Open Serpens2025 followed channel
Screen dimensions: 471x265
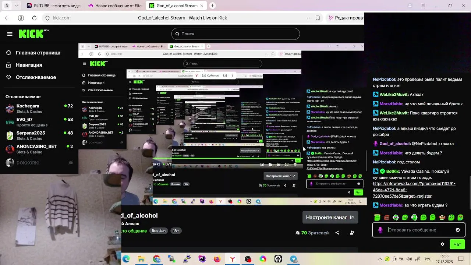39,135
